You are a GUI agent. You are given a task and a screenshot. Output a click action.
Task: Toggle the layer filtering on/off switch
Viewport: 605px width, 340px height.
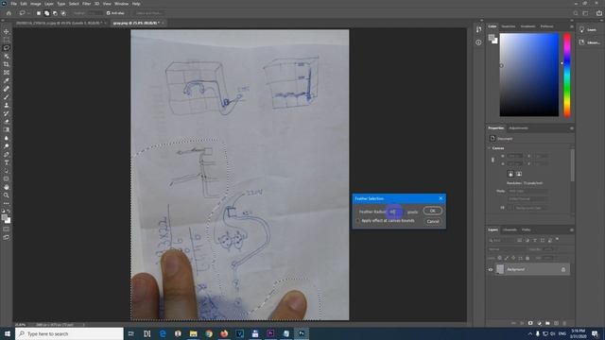point(557,240)
